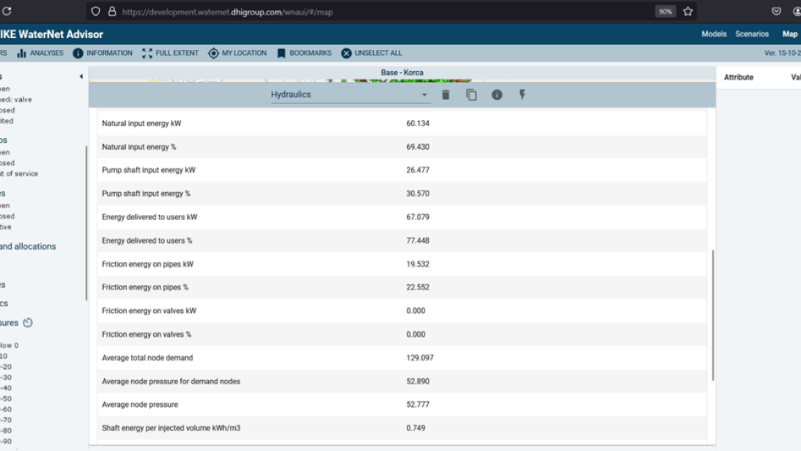Select 'Pump shaft input energy kW' label
801x451 pixels.
(x=149, y=170)
